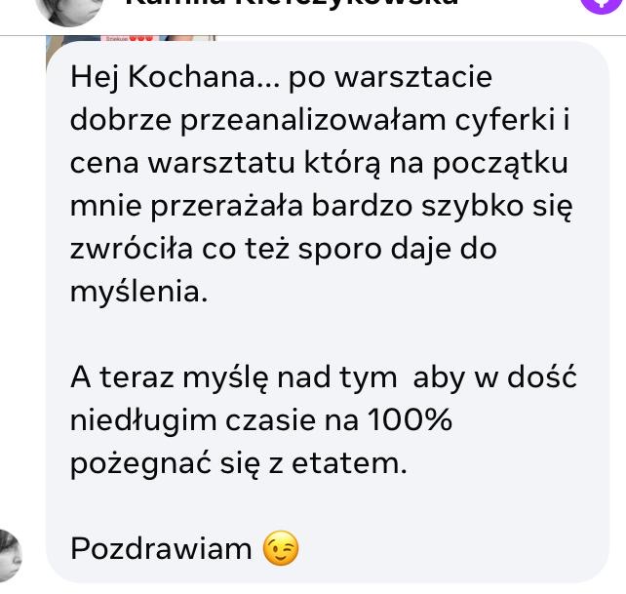Image resolution: width=626 pixels, height=594 pixels.
Task: Tap the word 'Pozdrawiam' in the message
Action: click(161, 549)
